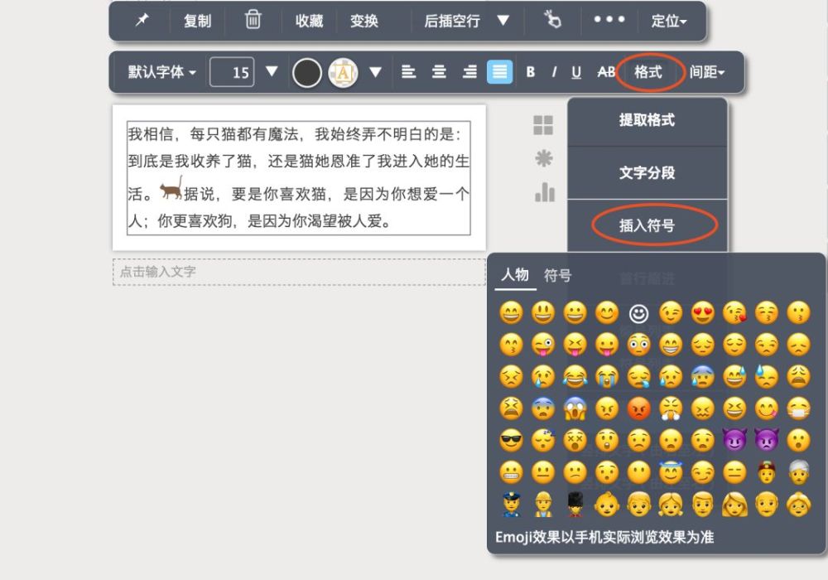Open the 后插空行 dropdown arrow

[503, 20]
